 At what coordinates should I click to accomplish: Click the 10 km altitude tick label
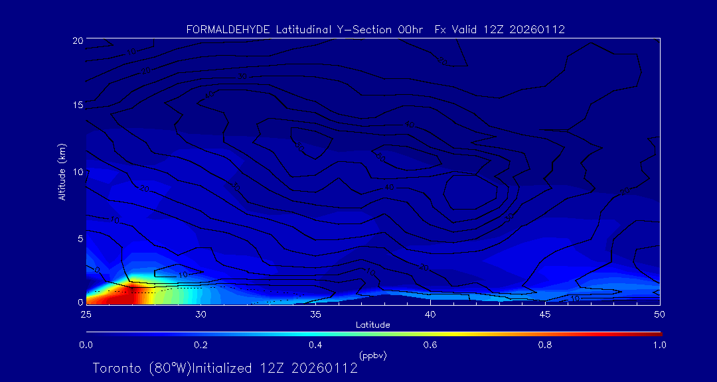76,171
